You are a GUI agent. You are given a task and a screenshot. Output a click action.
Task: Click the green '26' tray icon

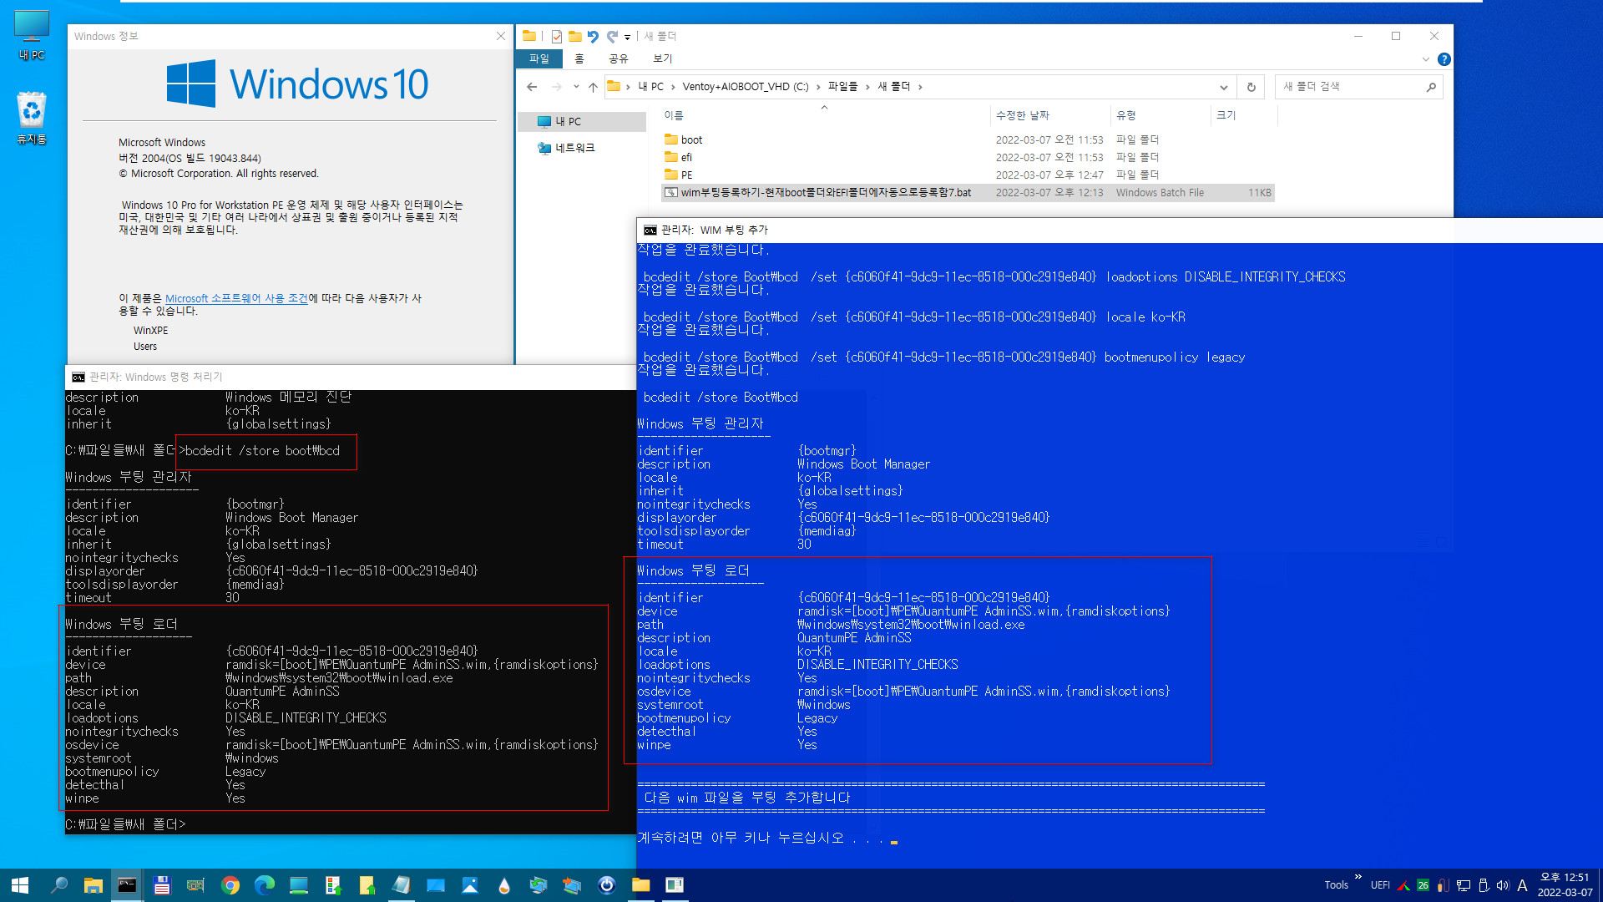coord(1423,885)
